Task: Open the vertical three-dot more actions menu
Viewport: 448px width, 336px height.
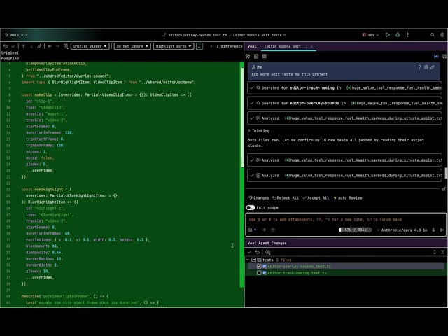Action: (407, 35)
